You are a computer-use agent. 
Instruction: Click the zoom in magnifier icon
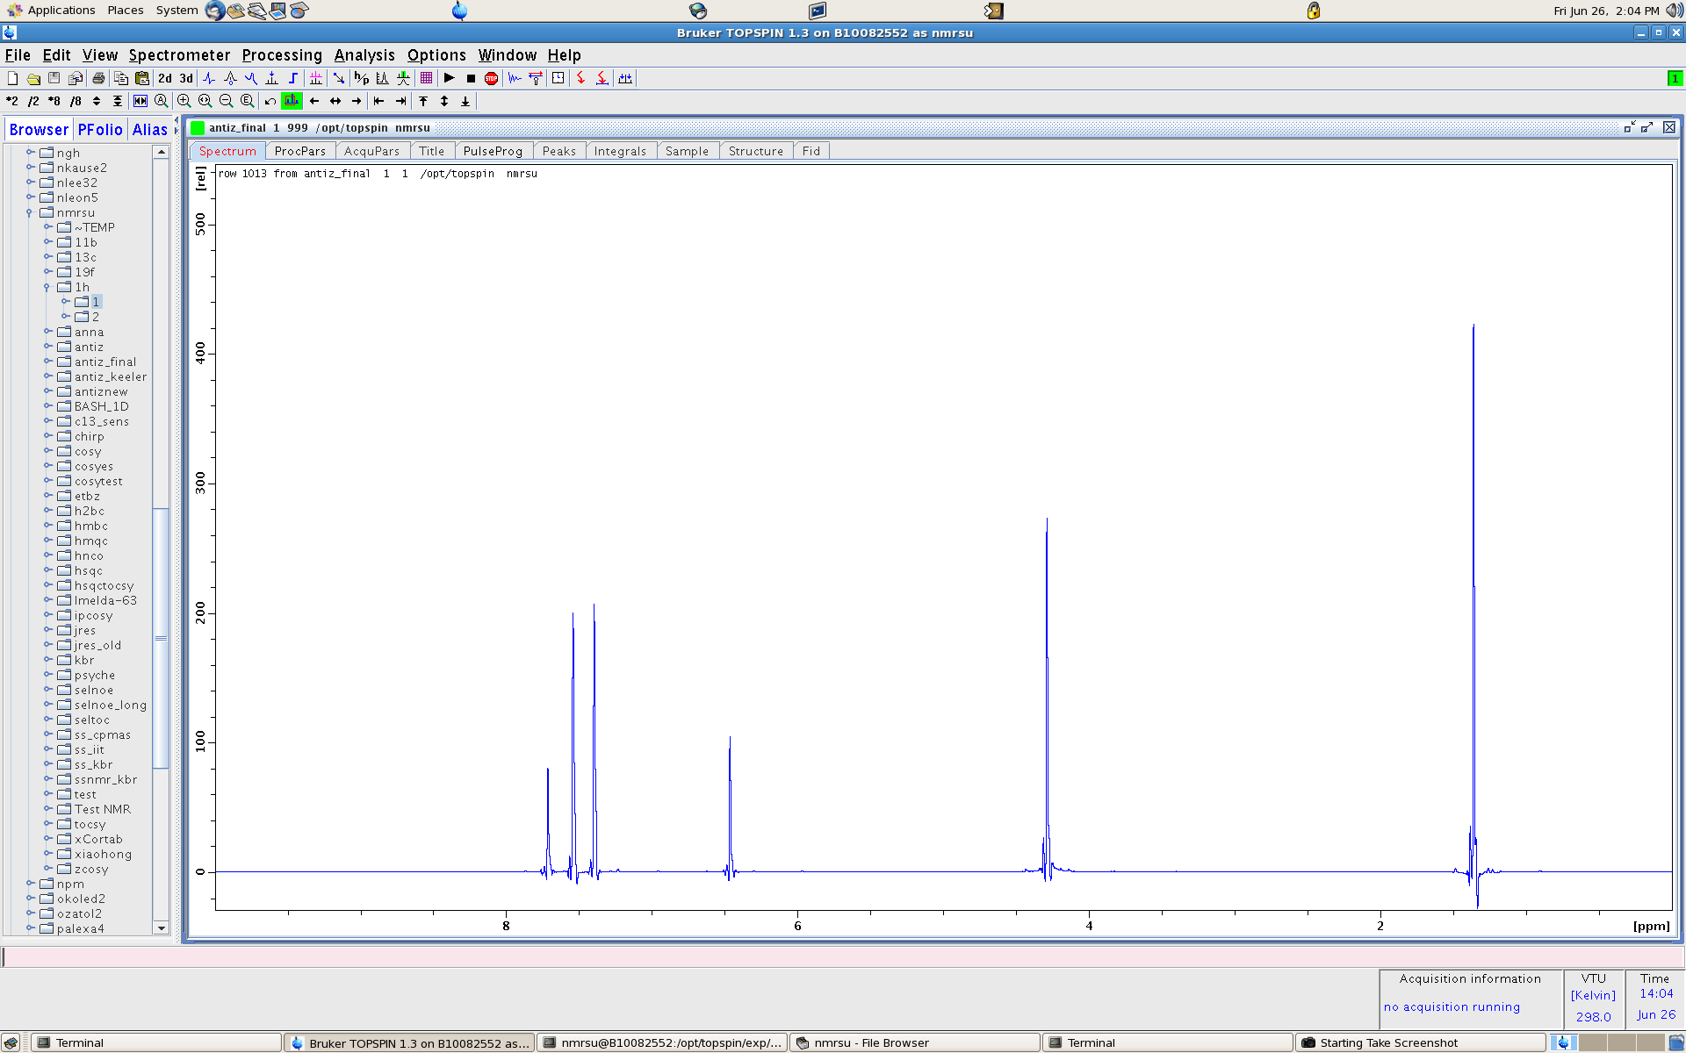point(184,101)
